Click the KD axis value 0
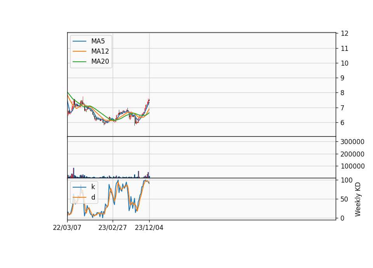Image resolution: width=373 pixels, height=268 pixels. click(342, 218)
